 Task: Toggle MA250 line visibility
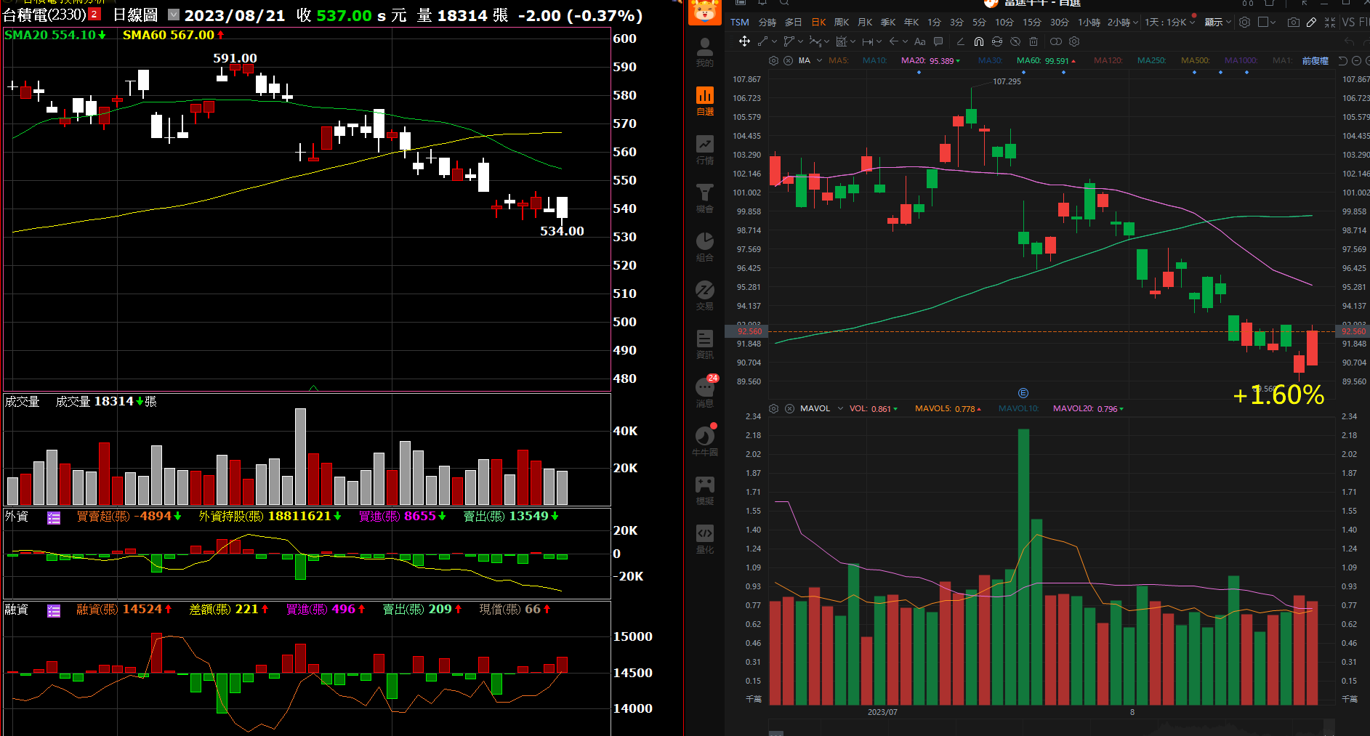click(1152, 60)
